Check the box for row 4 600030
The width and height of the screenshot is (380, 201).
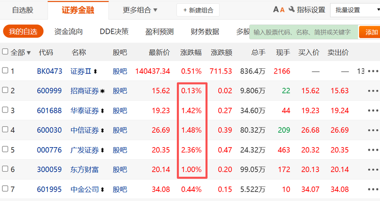5,129
